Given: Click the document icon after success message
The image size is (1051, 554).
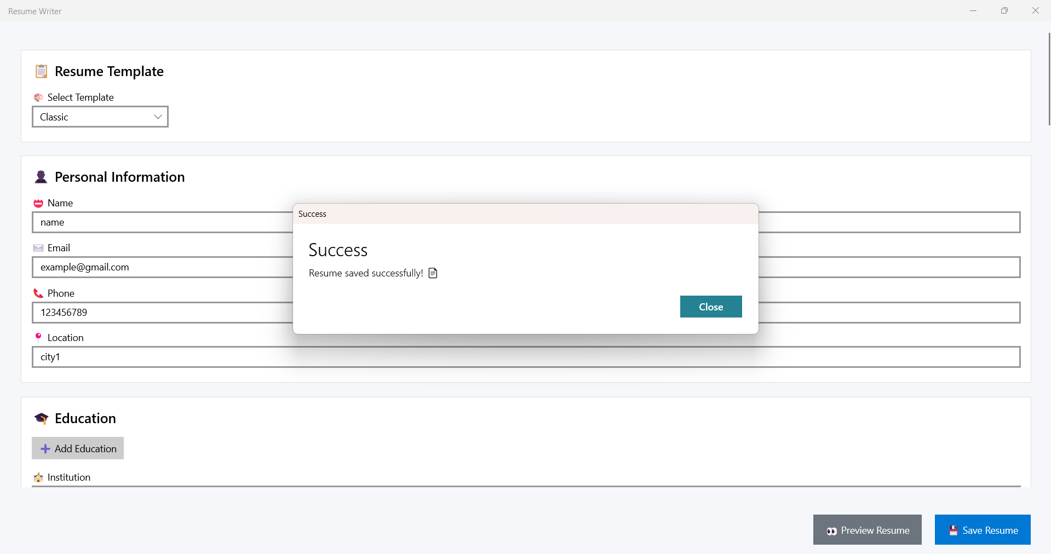Looking at the screenshot, I should coord(433,273).
